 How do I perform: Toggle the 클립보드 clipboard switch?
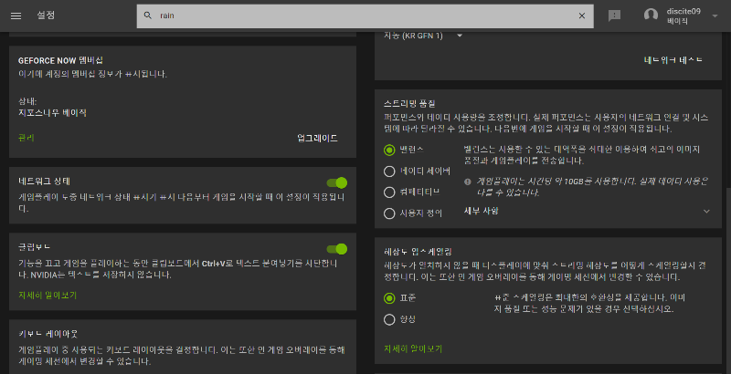[336, 249]
